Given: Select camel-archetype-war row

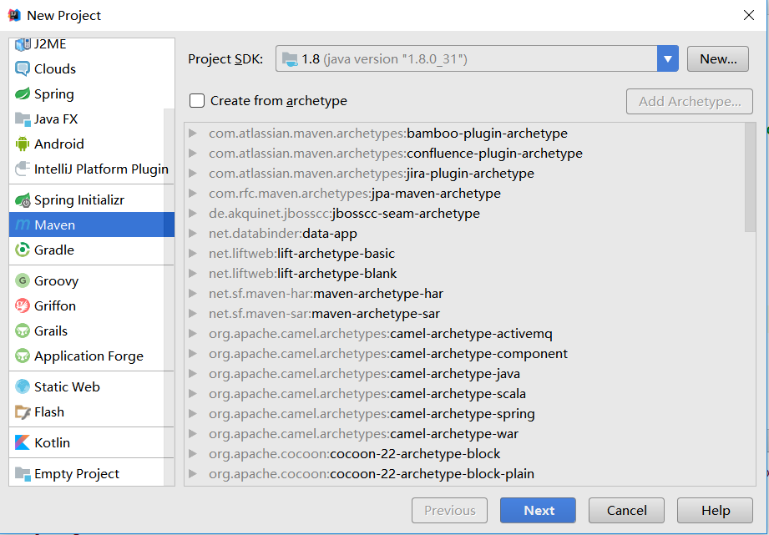Looking at the screenshot, I should pos(470,434).
